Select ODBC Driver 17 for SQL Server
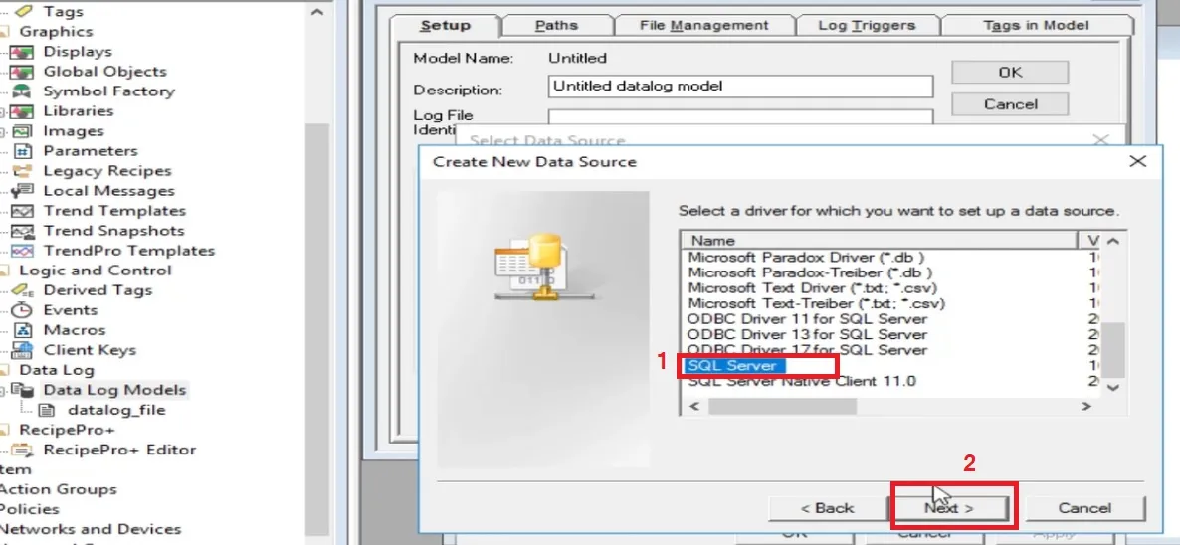Image resolution: width=1180 pixels, height=545 pixels. coord(808,350)
